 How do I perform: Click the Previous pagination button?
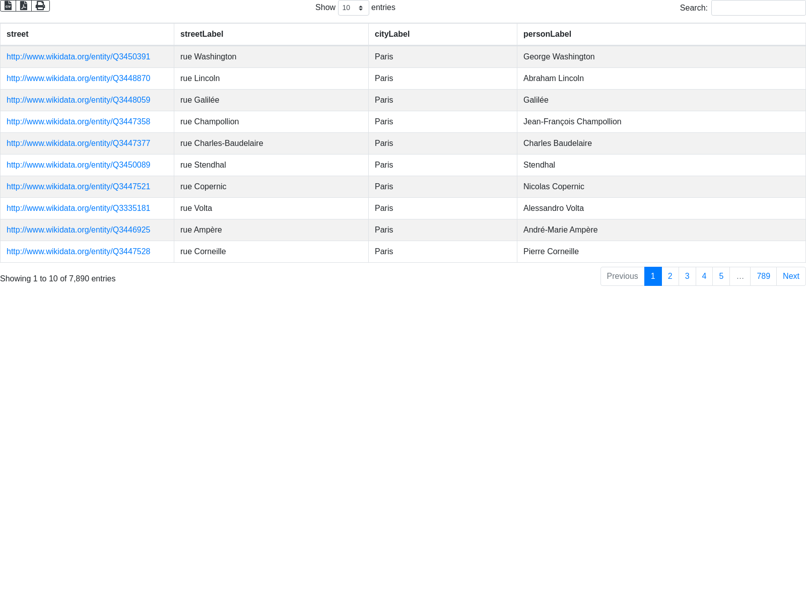pyautogui.click(x=622, y=276)
